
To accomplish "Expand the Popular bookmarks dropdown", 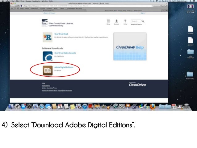I will click(63, 8).
